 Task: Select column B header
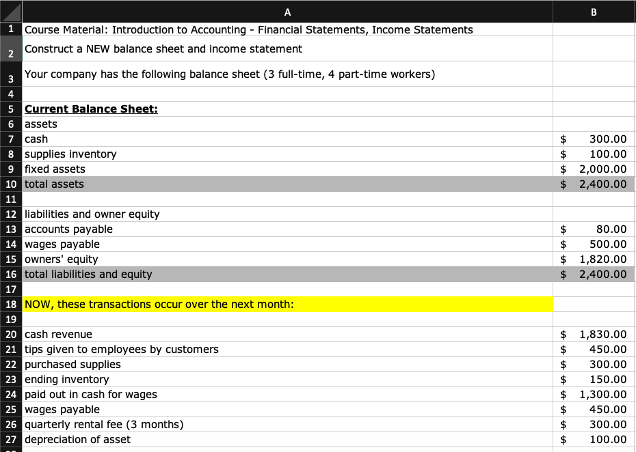(593, 12)
